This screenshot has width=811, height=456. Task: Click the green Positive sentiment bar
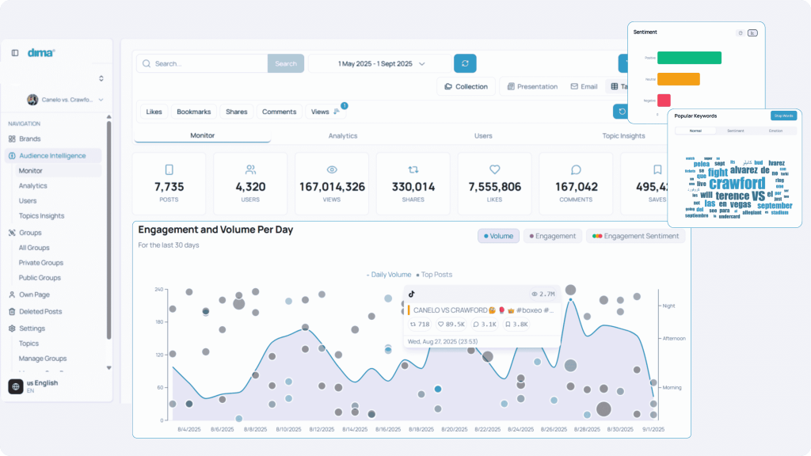tap(689, 58)
